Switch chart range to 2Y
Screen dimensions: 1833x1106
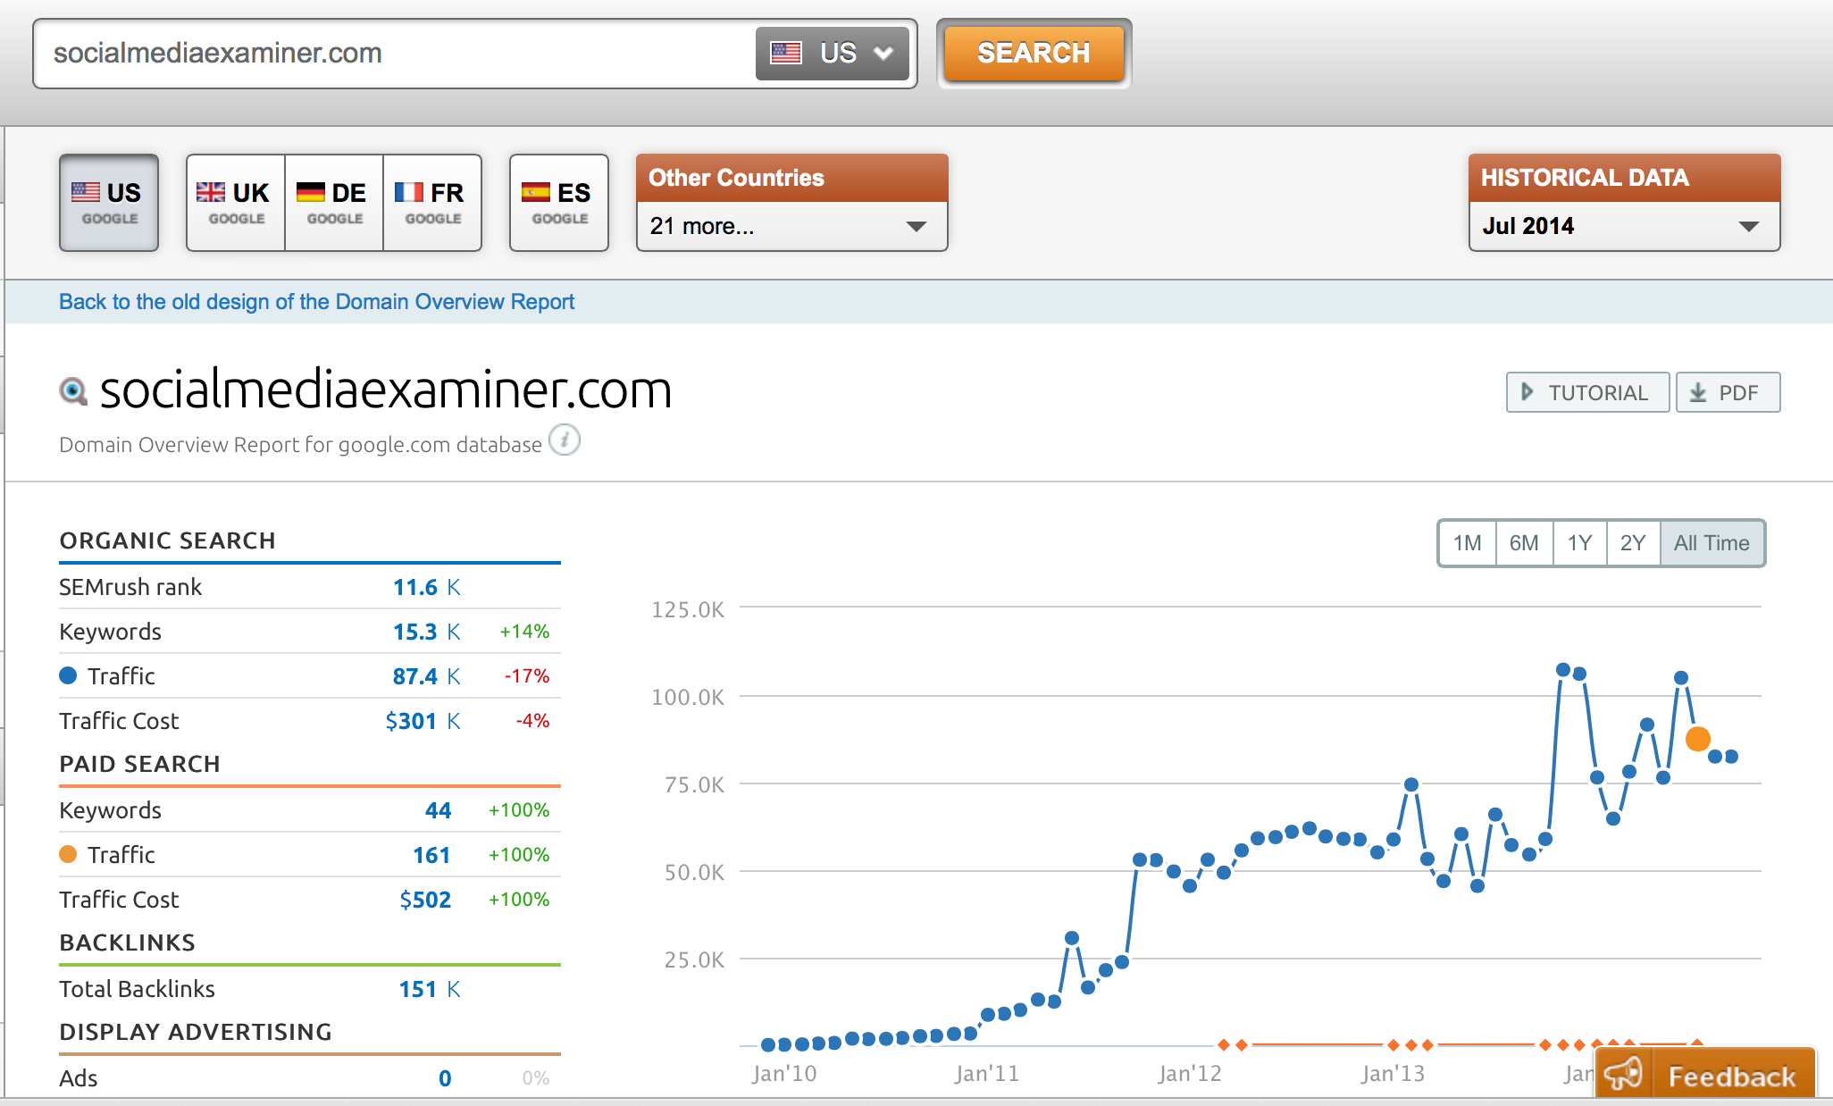pos(1633,543)
